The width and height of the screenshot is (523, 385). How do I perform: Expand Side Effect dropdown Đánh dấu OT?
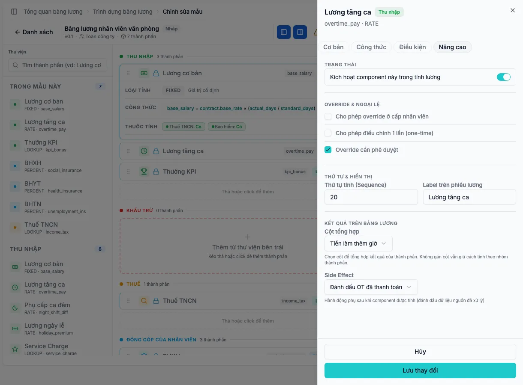click(371, 287)
